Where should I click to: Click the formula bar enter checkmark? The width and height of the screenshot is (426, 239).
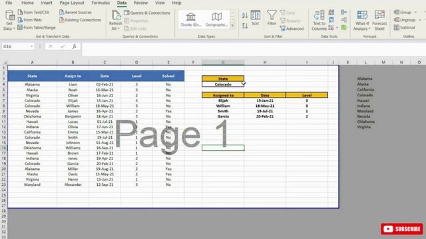(63, 46)
